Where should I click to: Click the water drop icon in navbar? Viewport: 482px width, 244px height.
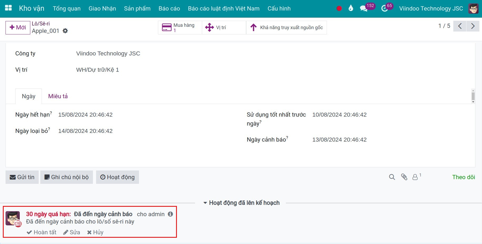click(x=351, y=8)
